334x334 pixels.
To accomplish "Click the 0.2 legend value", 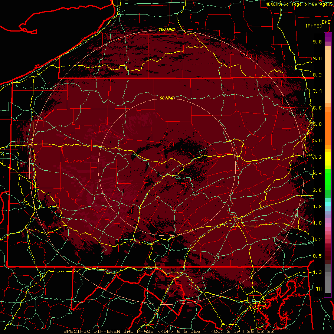I will point(317,240).
